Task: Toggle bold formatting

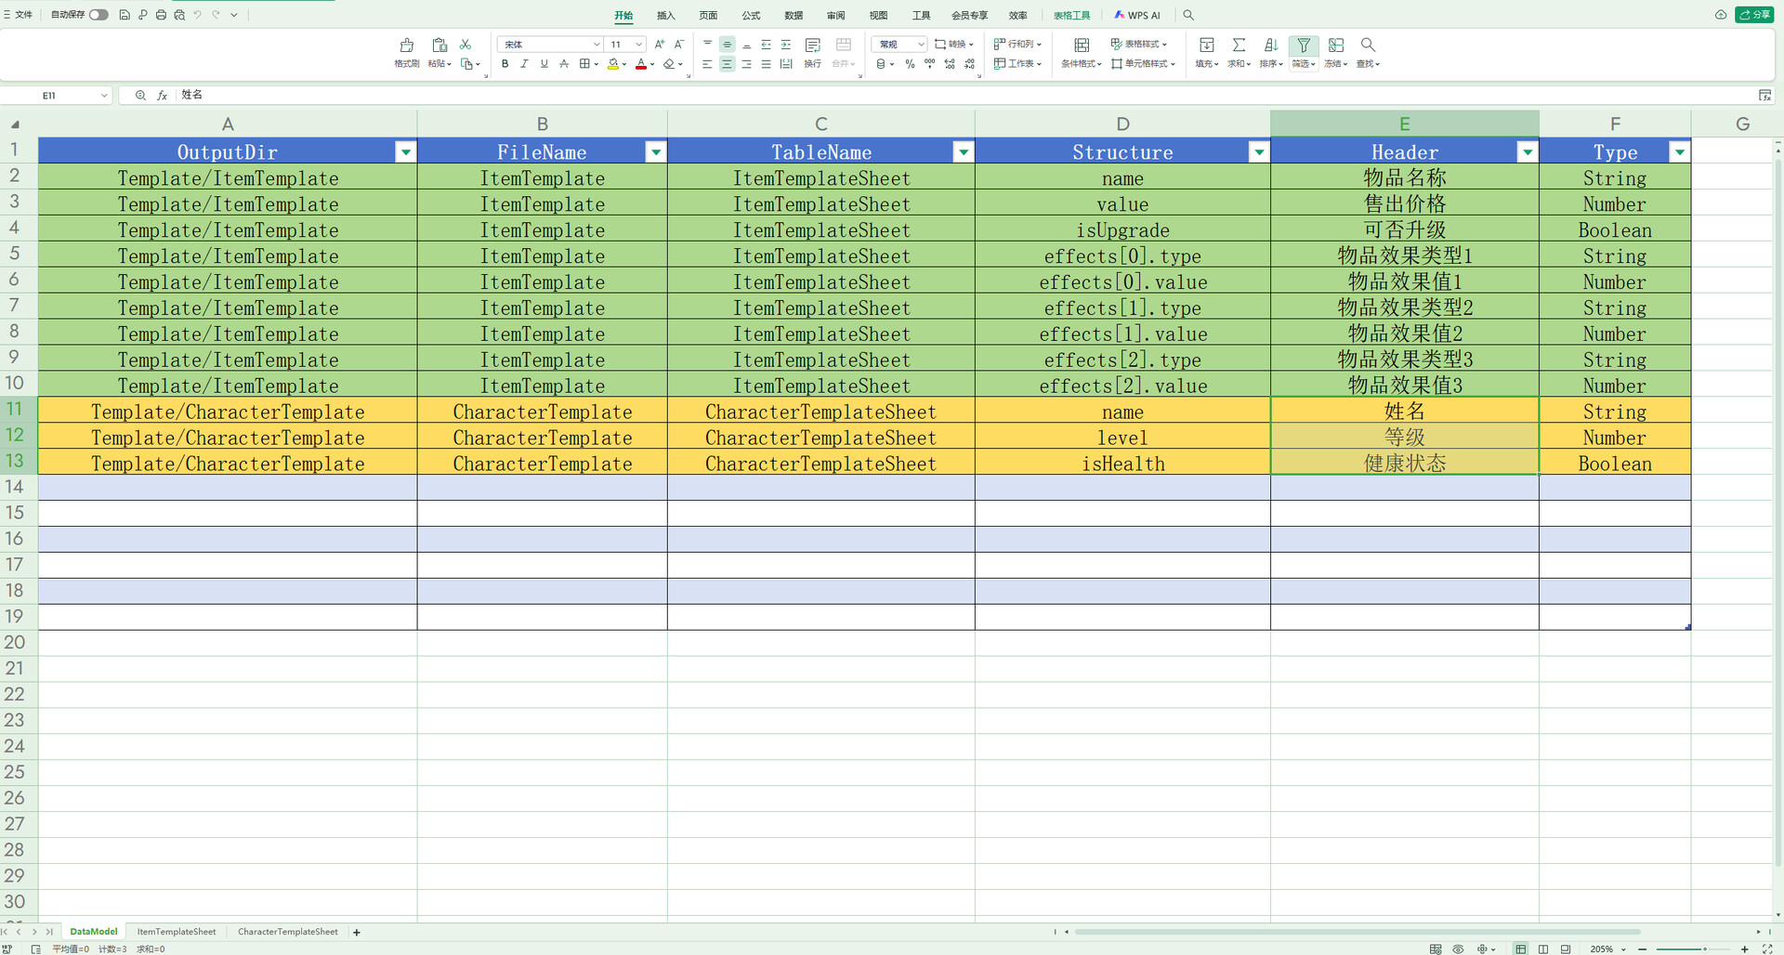Action: click(505, 64)
